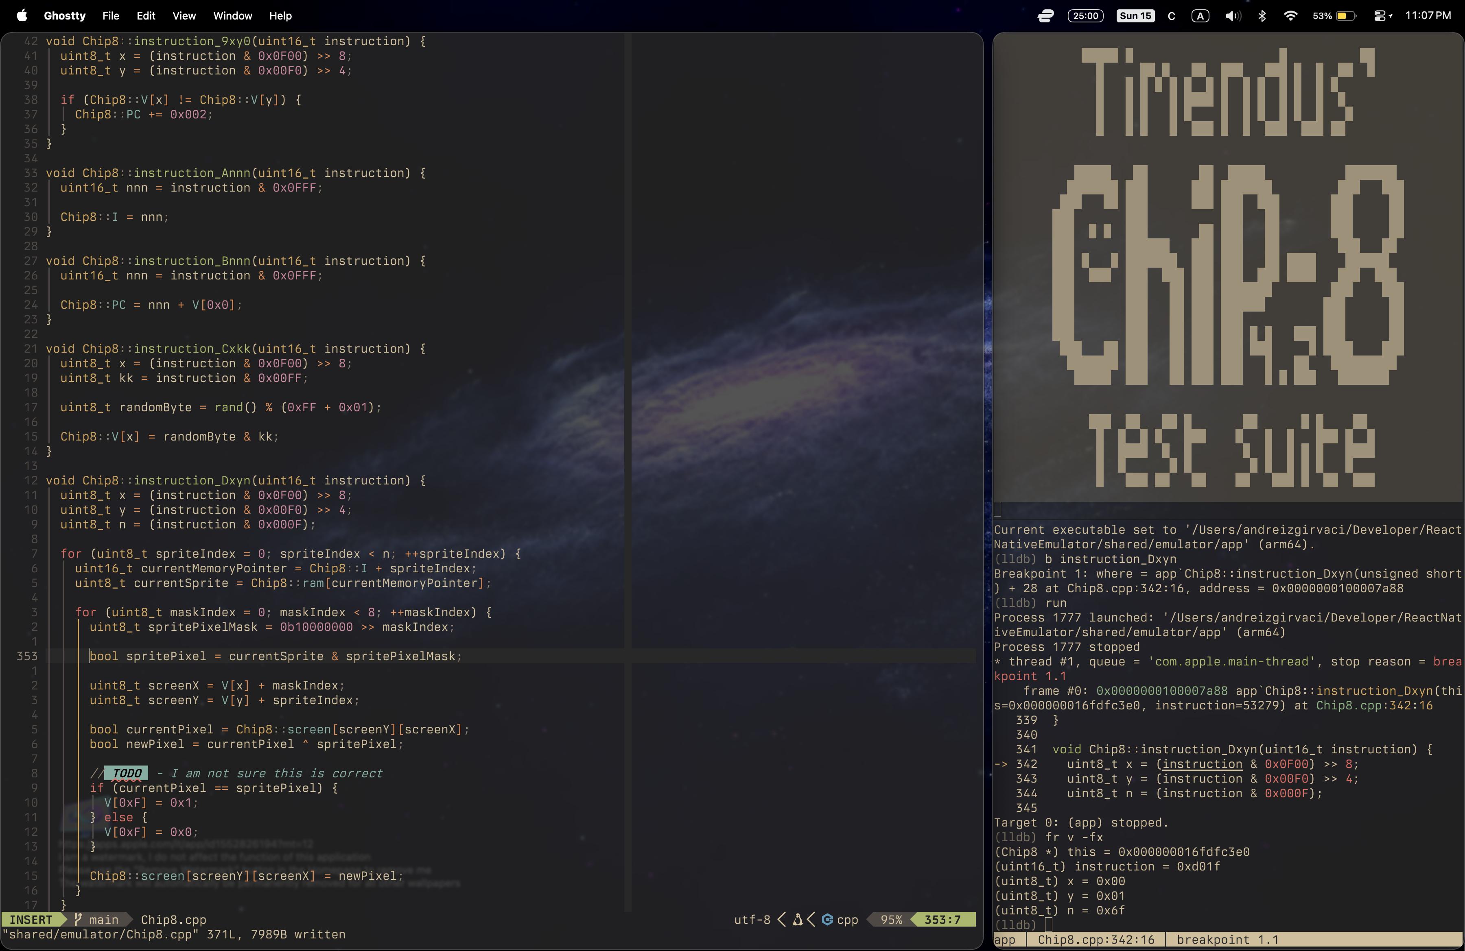Open the Window menu
The image size is (1465, 951).
(232, 15)
